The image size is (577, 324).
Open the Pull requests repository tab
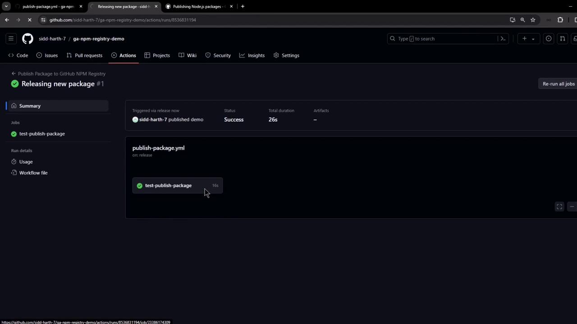click(84, 55)
